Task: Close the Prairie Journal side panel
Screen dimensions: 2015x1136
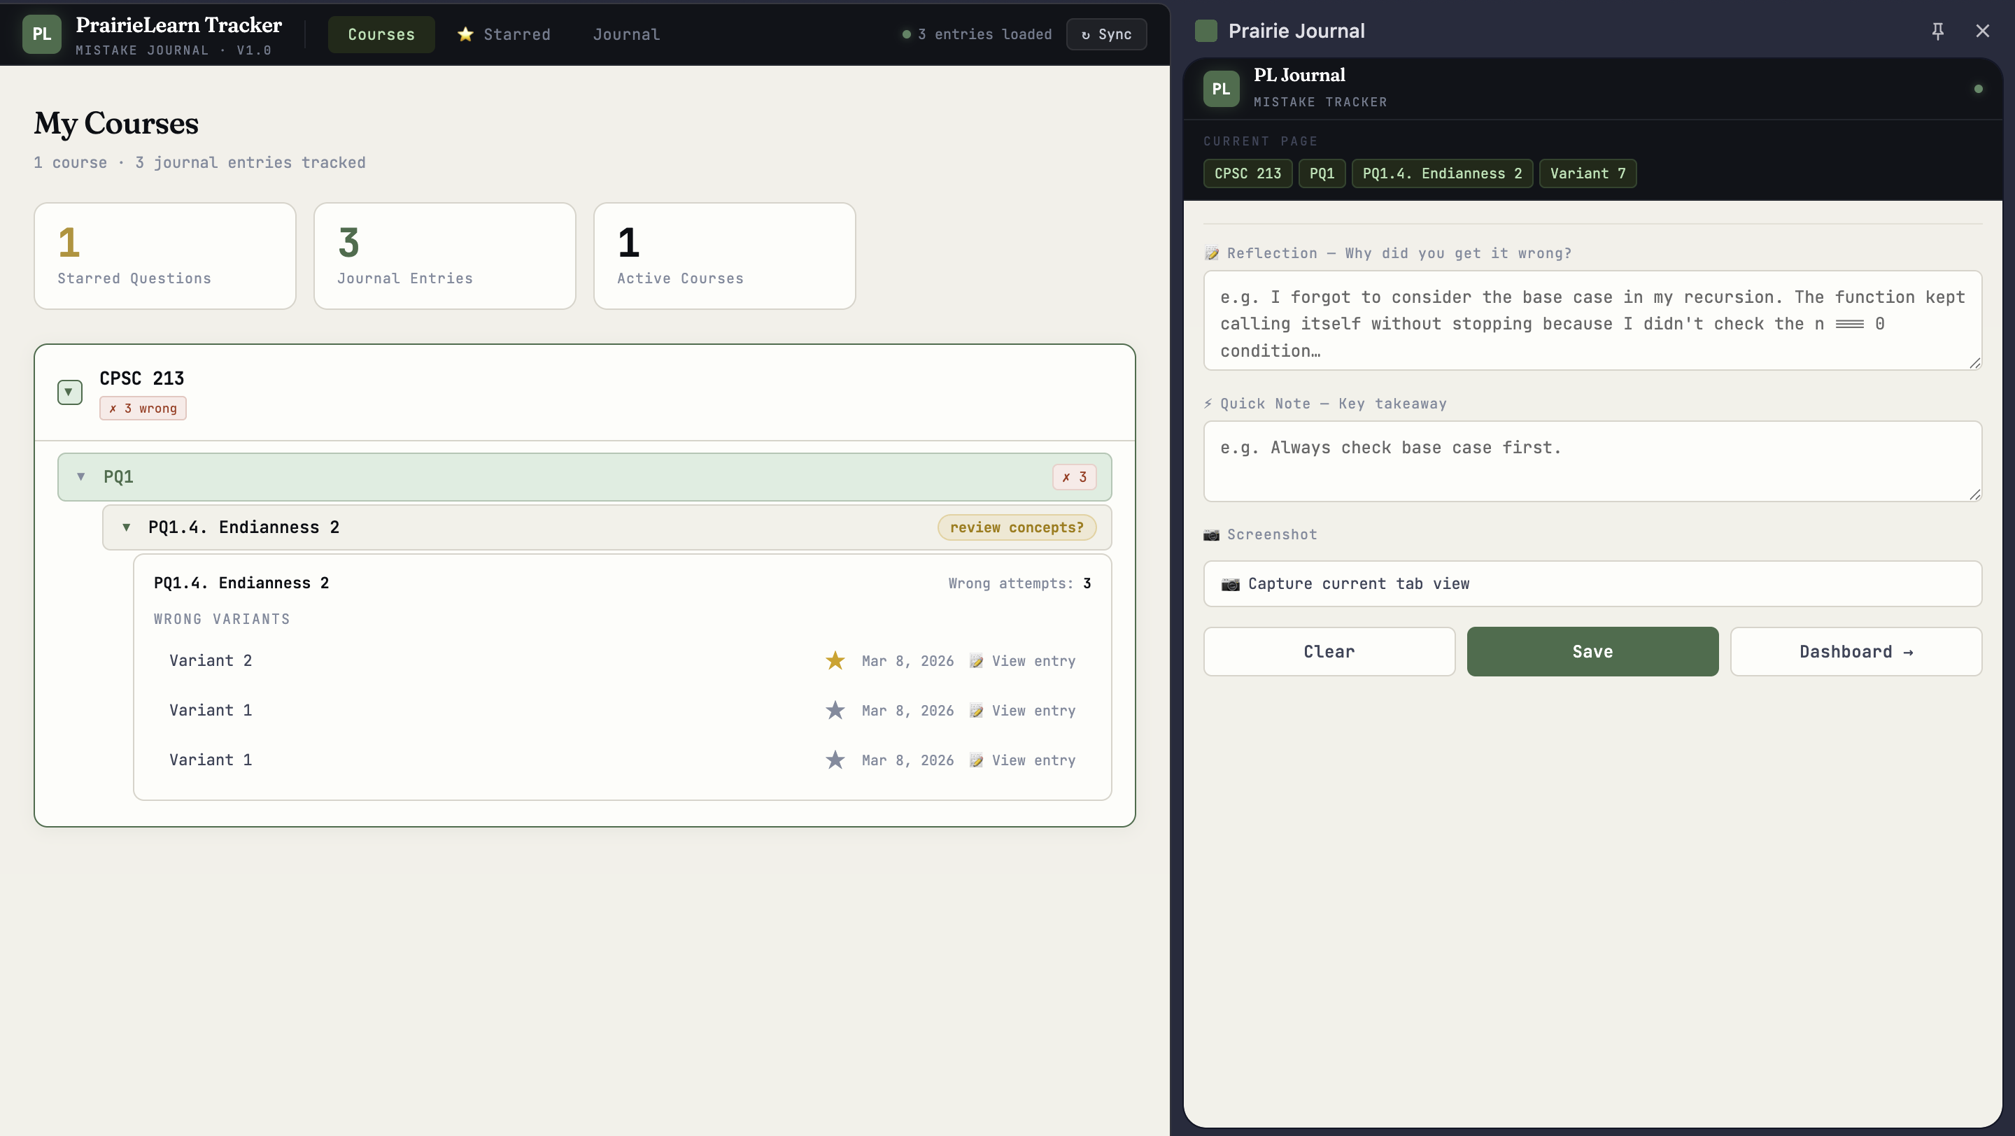Action: [1982, 31]
